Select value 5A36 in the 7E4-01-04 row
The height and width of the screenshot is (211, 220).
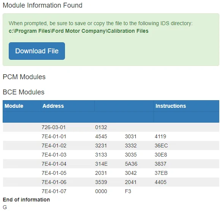coord(131,164)
